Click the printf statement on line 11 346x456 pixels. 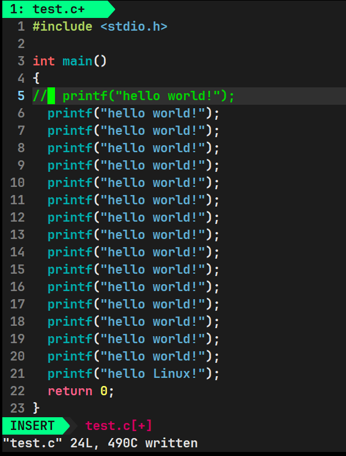coord(134,200)
